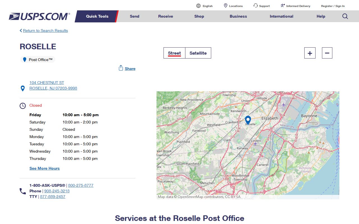Click the red Closed status text
This screenshot has height=224, width=359.
click(36, 105)
